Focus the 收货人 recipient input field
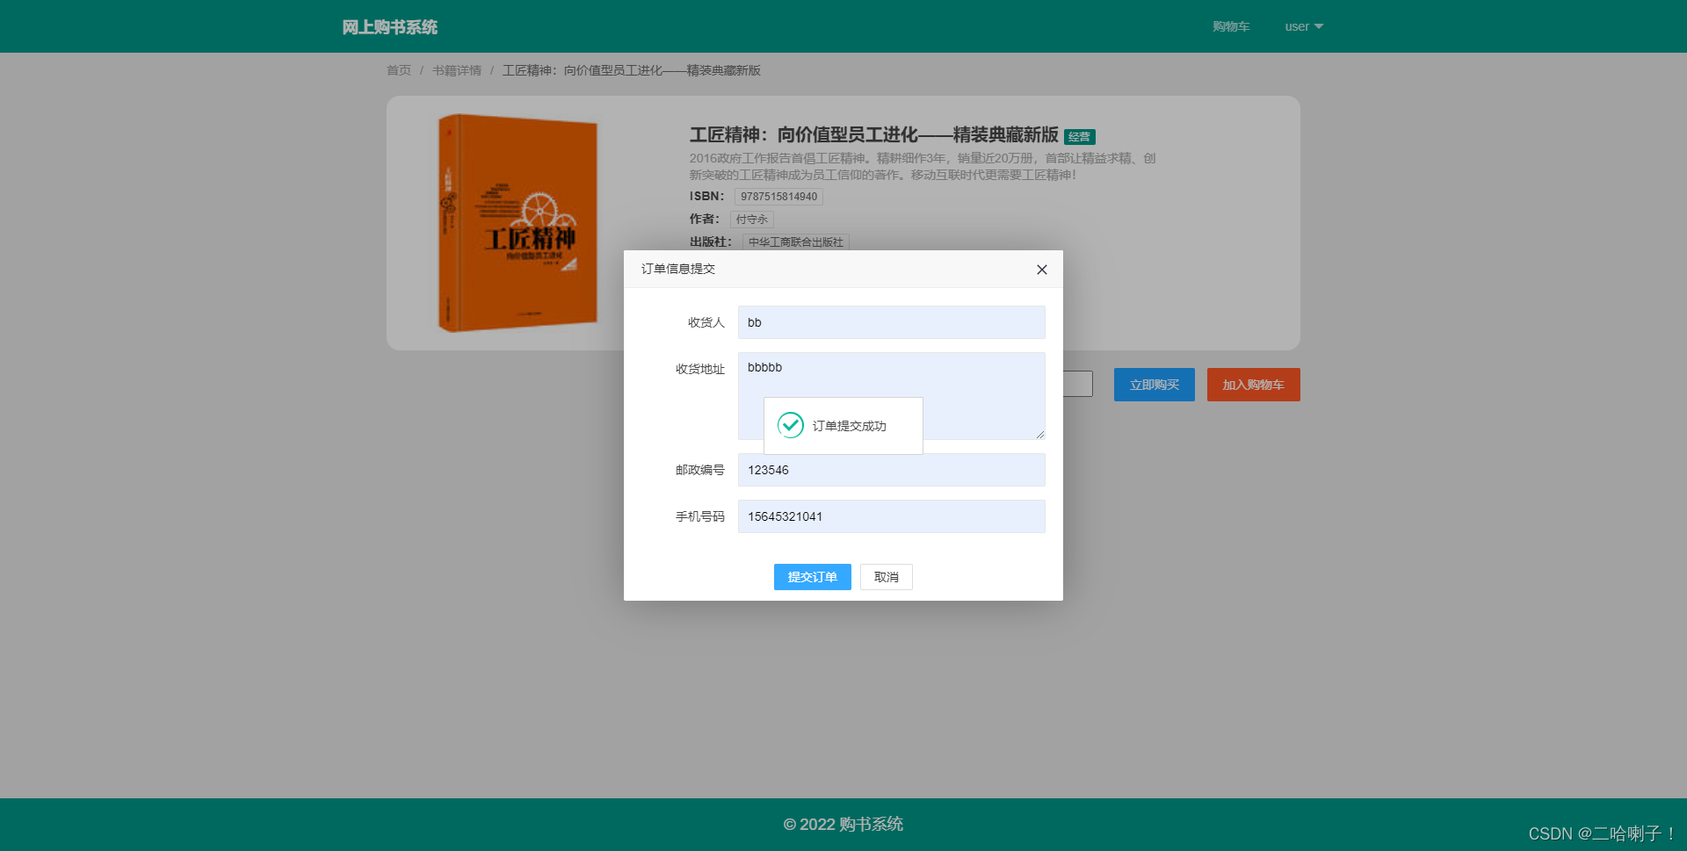This screenshot has width=1687, height=851. coord(891,322)
